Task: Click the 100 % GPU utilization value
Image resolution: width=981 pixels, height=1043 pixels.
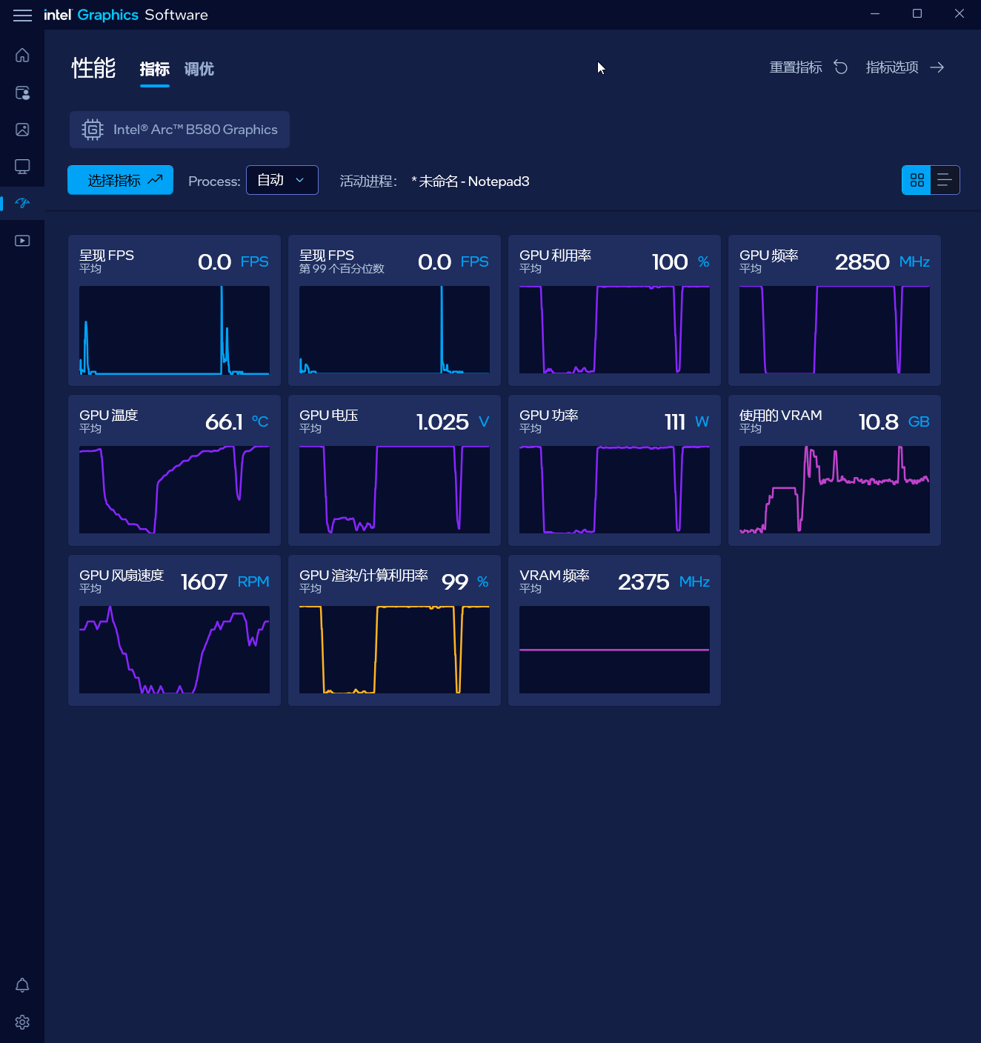Action: (680, 261)
